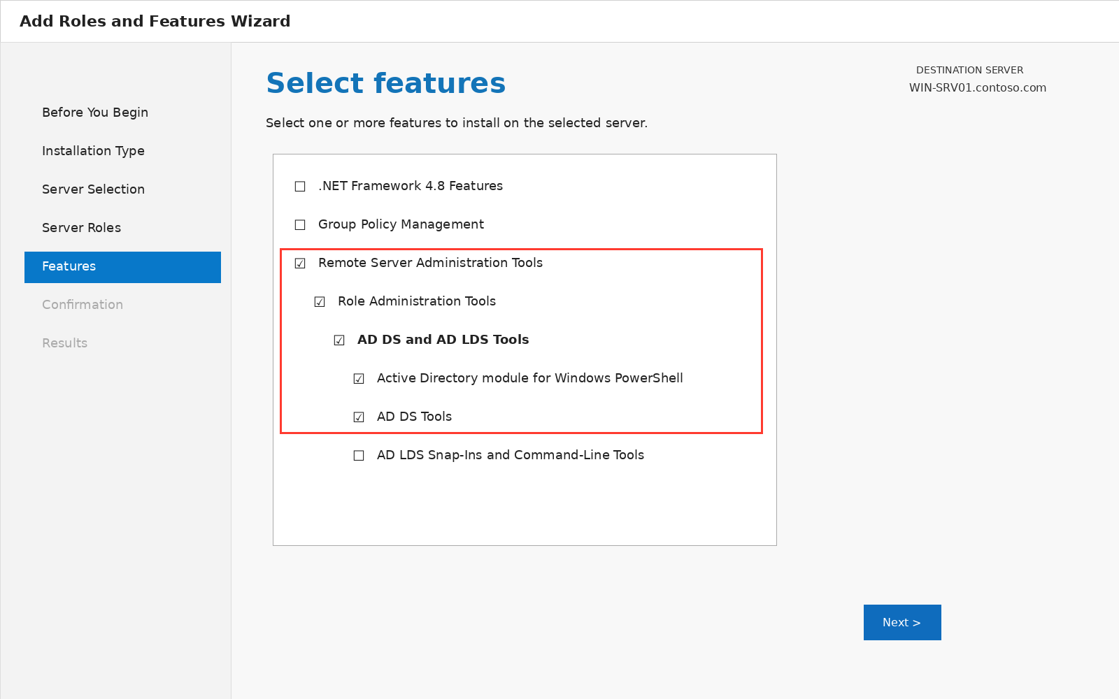Click the Remote Server Administration Tools label
This screenshot has width=1119, height=699.
tap(430, 263)
